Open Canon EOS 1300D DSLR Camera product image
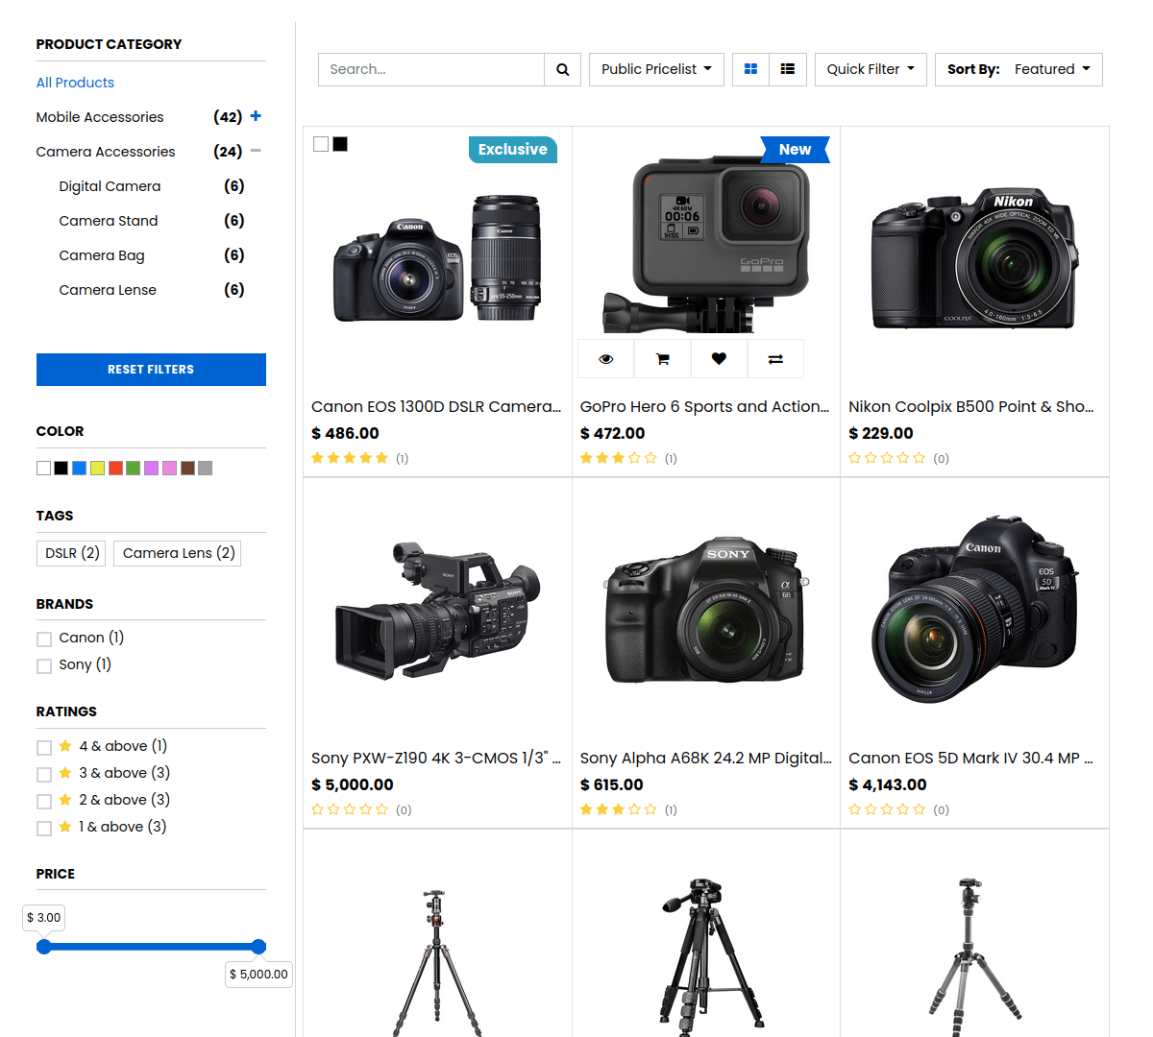This screenshot has width=1153, height=1037. [x=438, y=257]
